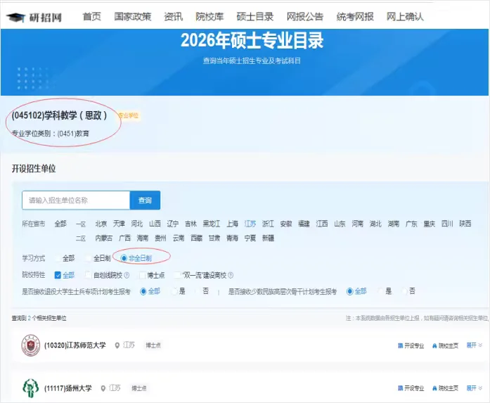490x403 pixels.
Task: Select 全部 for 学习方式
Action: pyautogui.click(x=58, y=258)
